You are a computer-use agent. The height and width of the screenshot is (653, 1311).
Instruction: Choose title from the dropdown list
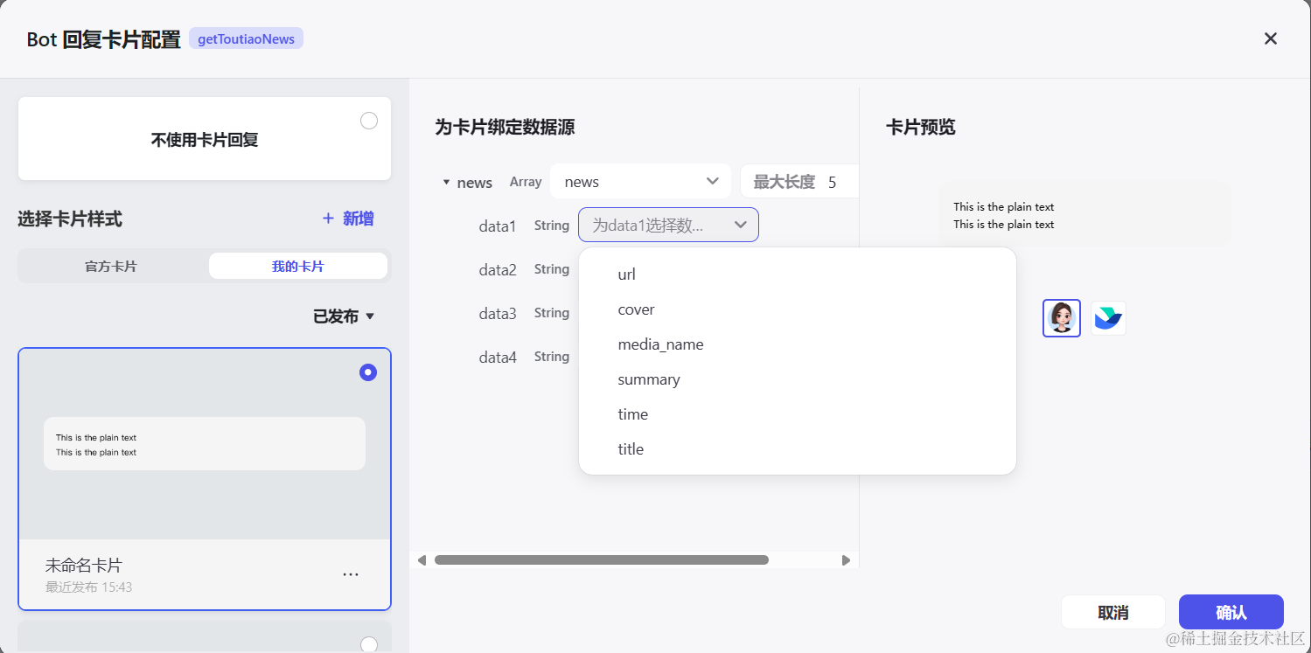pos(798,449)
